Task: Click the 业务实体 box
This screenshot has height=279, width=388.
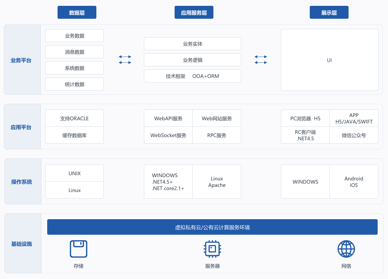Action: [x=192, y=44]
